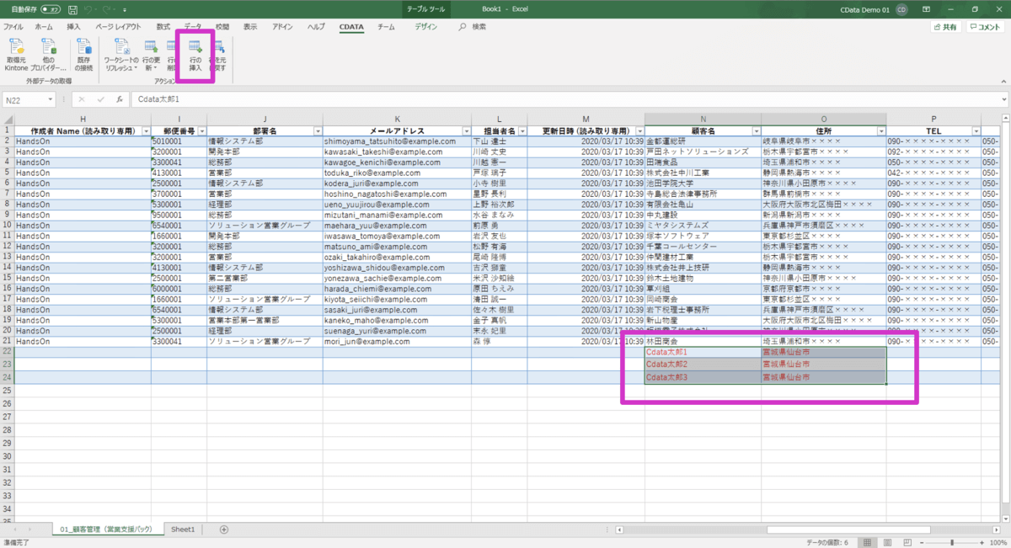Open the Name Box dropdown arrow

tap(50, 99)
